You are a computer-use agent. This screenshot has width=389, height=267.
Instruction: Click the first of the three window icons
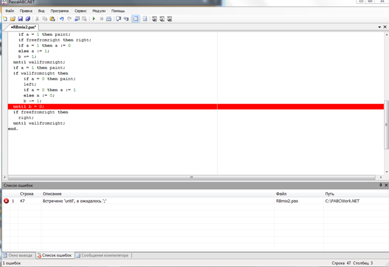point(154,19)
